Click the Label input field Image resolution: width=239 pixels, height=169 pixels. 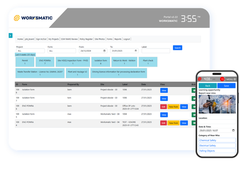[x=156, y=51]
